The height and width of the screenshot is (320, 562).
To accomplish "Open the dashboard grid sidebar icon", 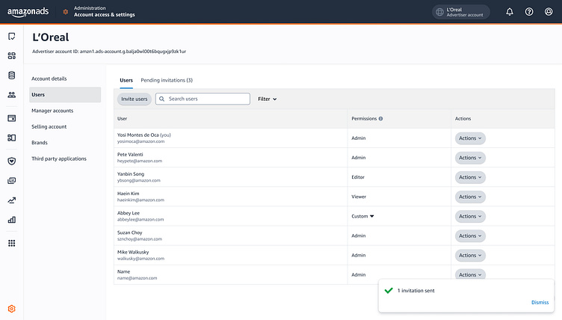I will (x=12, y=55).
